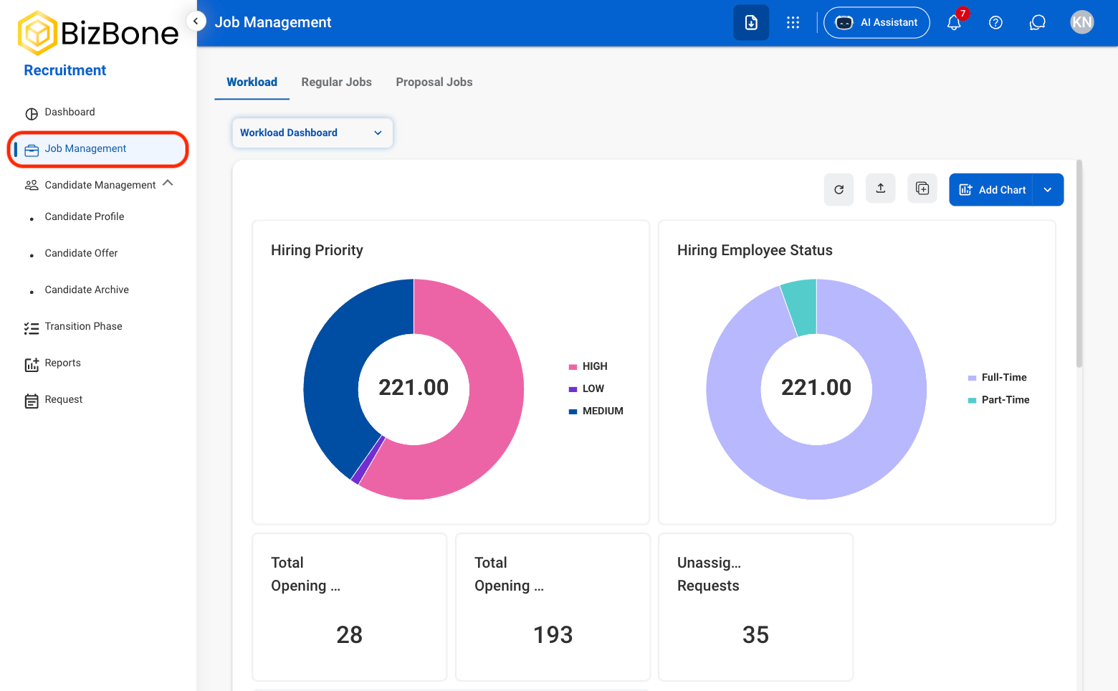The height and width of the screenshot is (691, 1118).
Task: Switch to the Proposal Jobs tab
Action: 434,82
